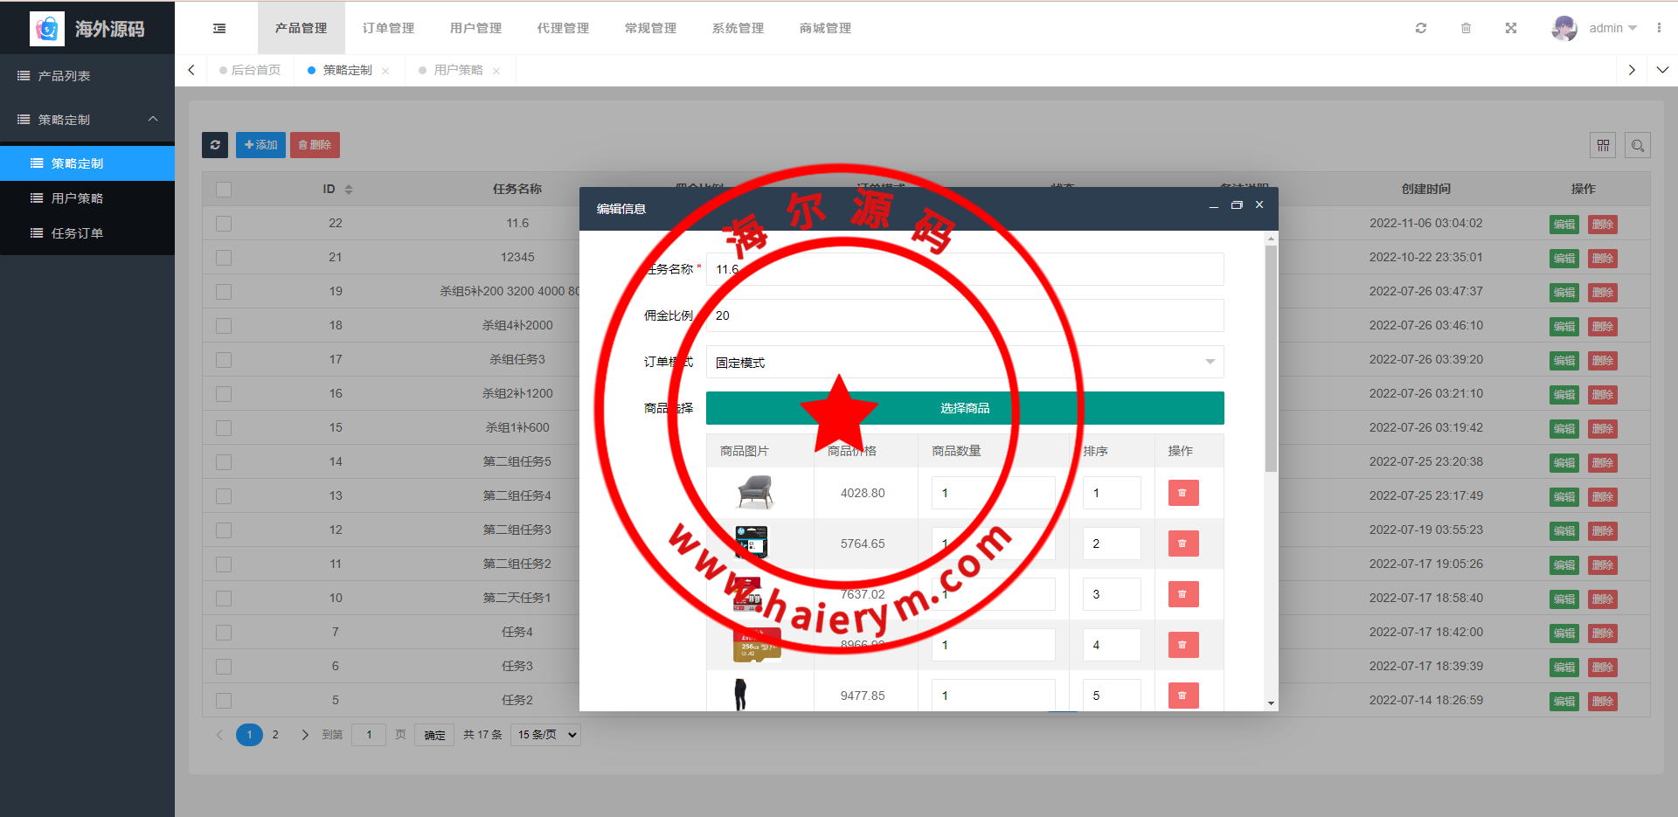The width and height of the screenshot is (1678, 817).
Task: Click the trash icon in top header
Action: pyautogui.click(x=1466, y=28)
